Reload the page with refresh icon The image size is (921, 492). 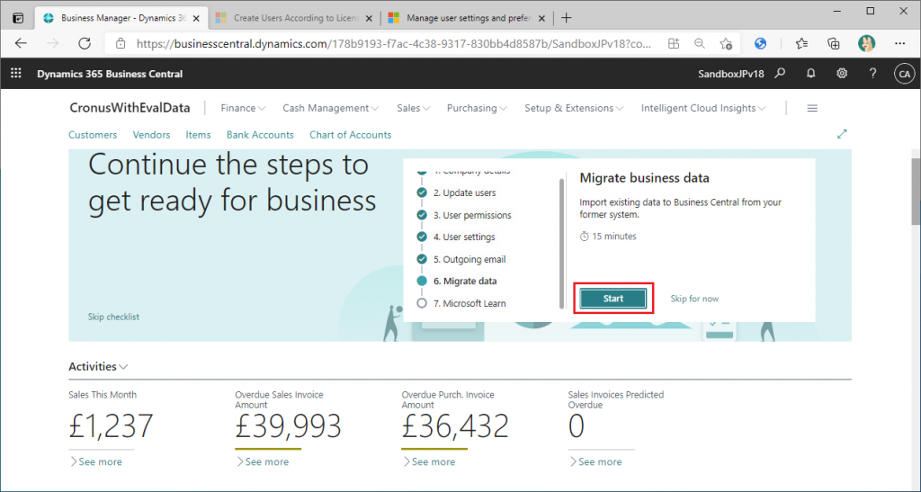85,43
